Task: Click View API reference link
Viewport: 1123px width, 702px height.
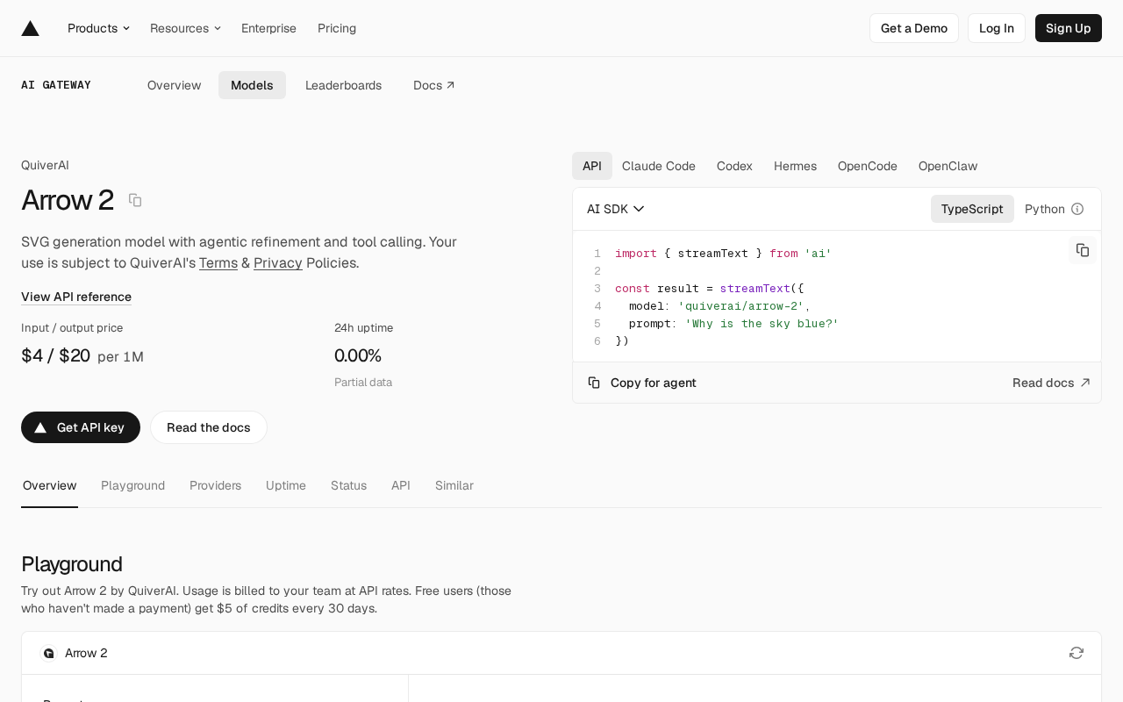Action: (76, 297)
